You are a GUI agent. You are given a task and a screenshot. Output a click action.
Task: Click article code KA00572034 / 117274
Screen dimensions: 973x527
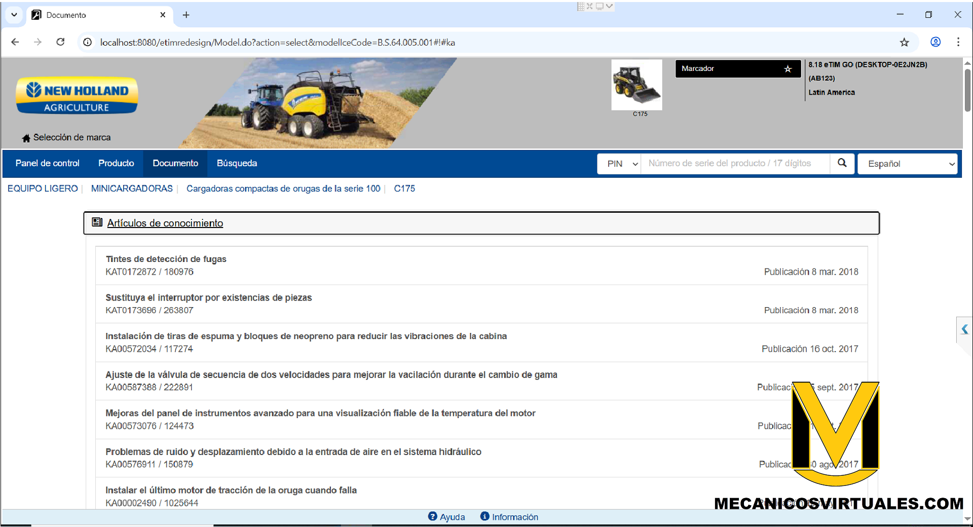coord(149,349)
